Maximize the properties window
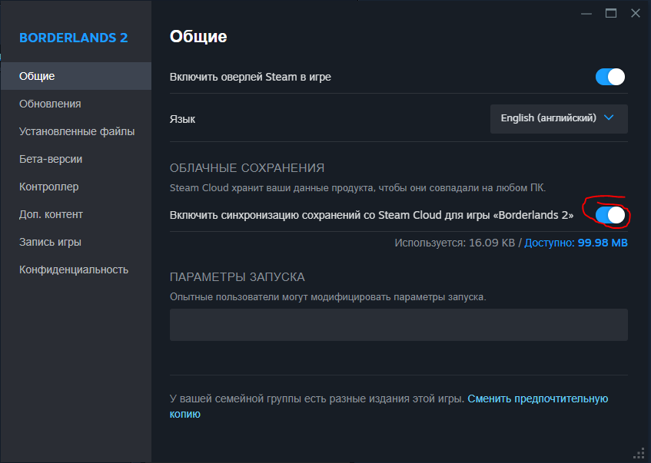 tap(611, 14)
